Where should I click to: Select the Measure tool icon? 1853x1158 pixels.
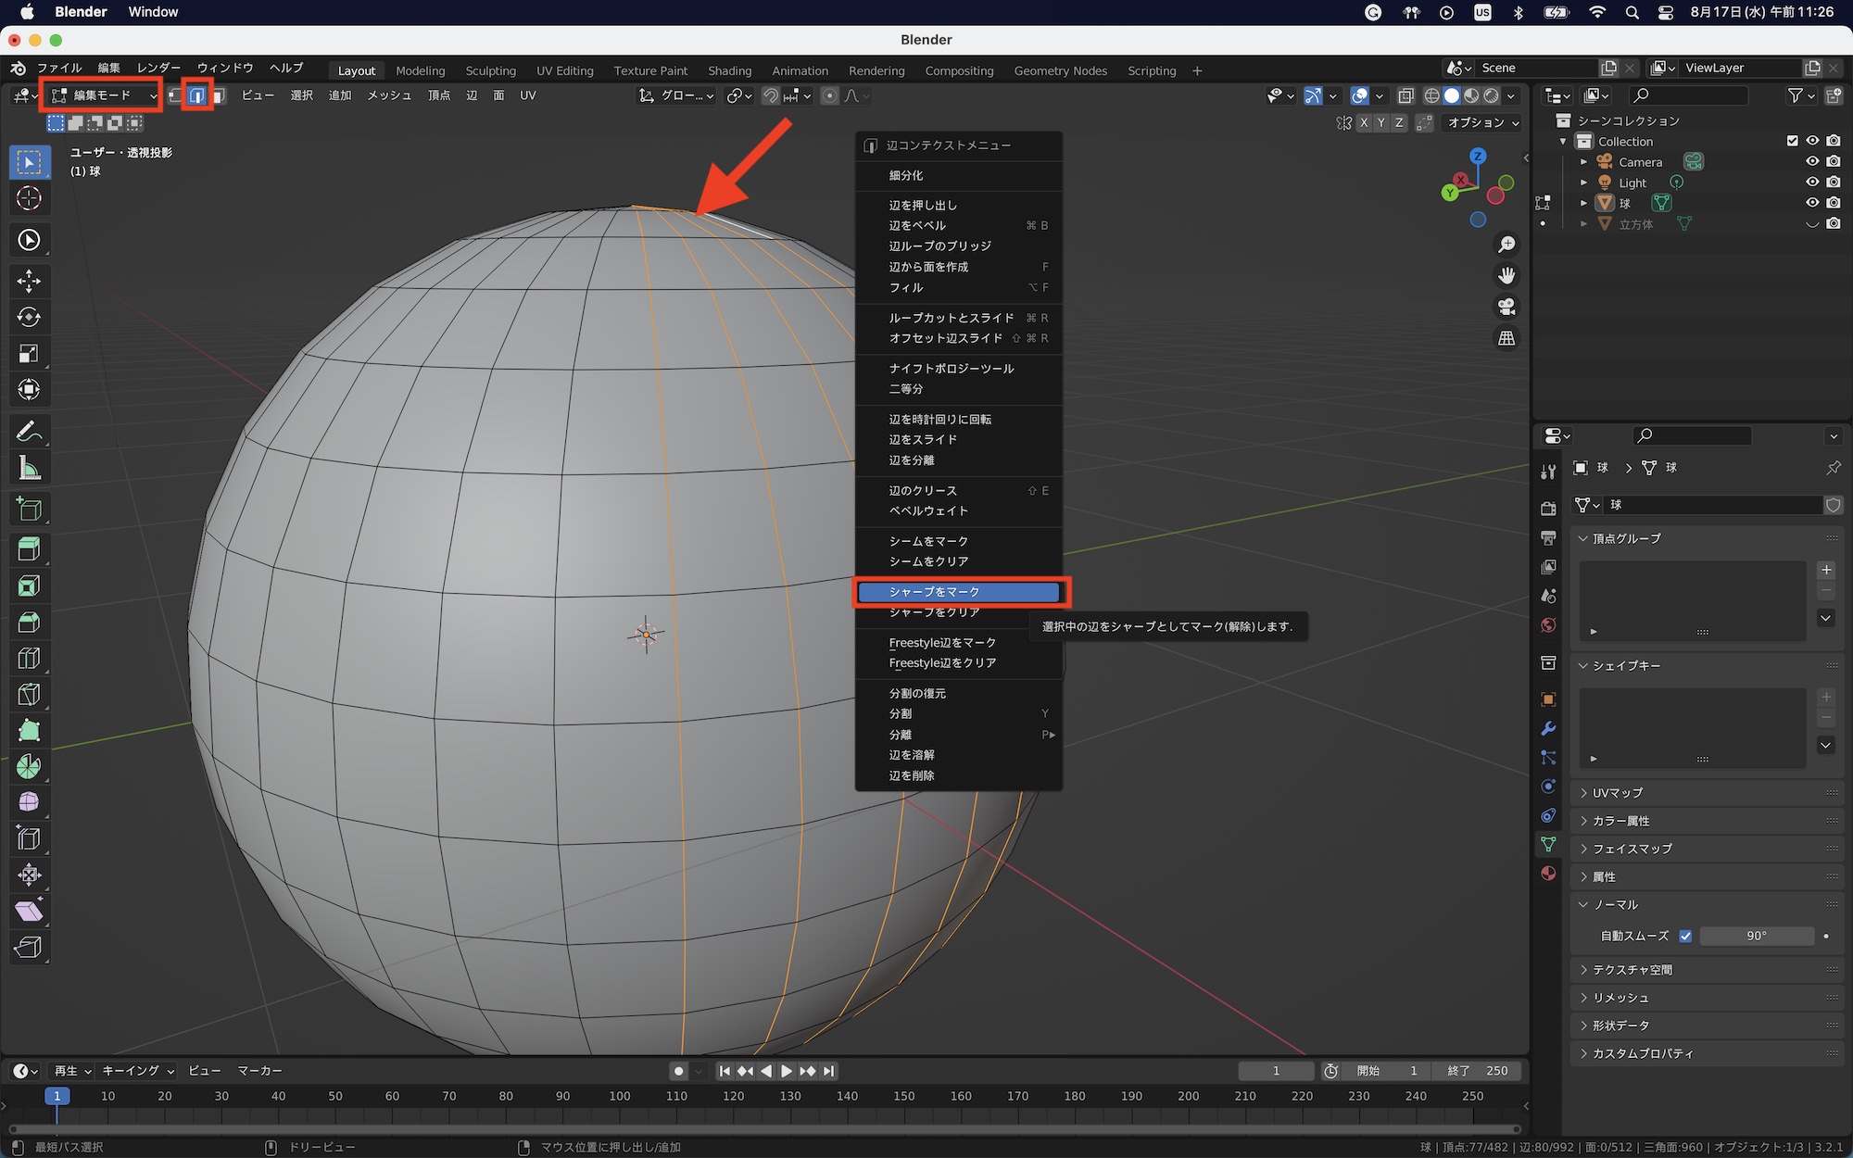[29, 469]
